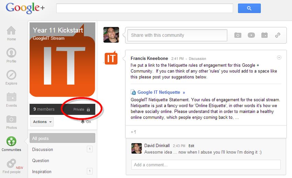Click the blue search magnifier button
This screenshot has width=292, height=178.
pos(249,8)
